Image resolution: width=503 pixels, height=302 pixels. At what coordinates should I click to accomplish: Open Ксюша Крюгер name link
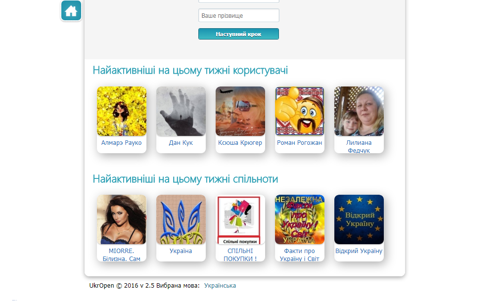point(240,143)
